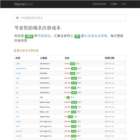
Task: Follow the 知名域名注册商 link
Action: (96, 36)
